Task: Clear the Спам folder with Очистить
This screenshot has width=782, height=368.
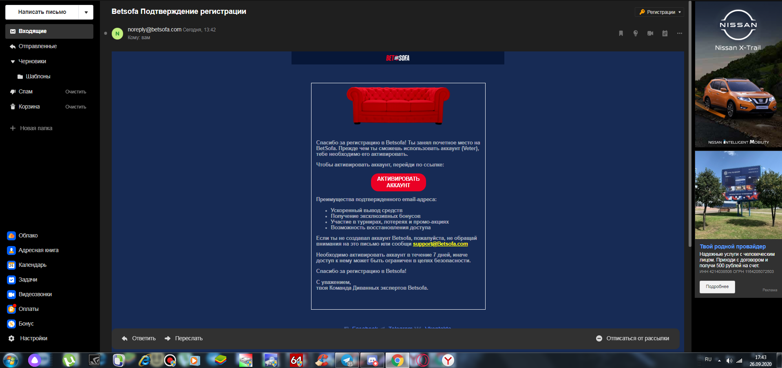Action: pos(76,92)
